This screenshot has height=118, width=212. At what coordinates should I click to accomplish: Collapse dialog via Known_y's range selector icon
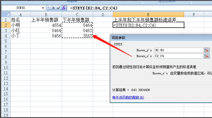click(206, 50)
